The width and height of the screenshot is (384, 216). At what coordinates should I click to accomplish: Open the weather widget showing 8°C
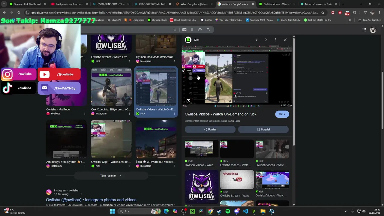(14, 211)
